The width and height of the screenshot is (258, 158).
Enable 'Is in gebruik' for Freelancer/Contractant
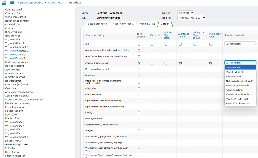click(x=139, y=69)
